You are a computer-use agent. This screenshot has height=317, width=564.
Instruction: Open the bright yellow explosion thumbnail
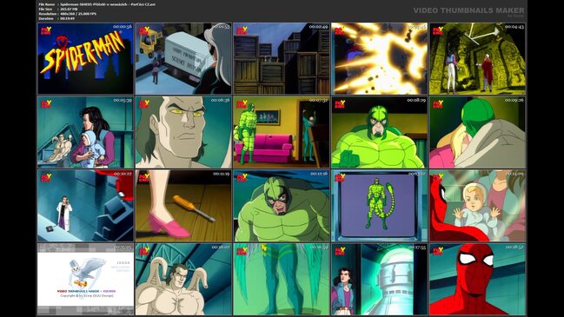(x=380, y=58)
